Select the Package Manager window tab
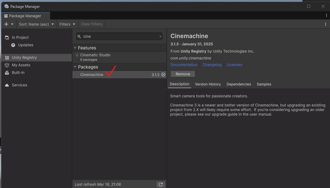 [x=26, y=16]
